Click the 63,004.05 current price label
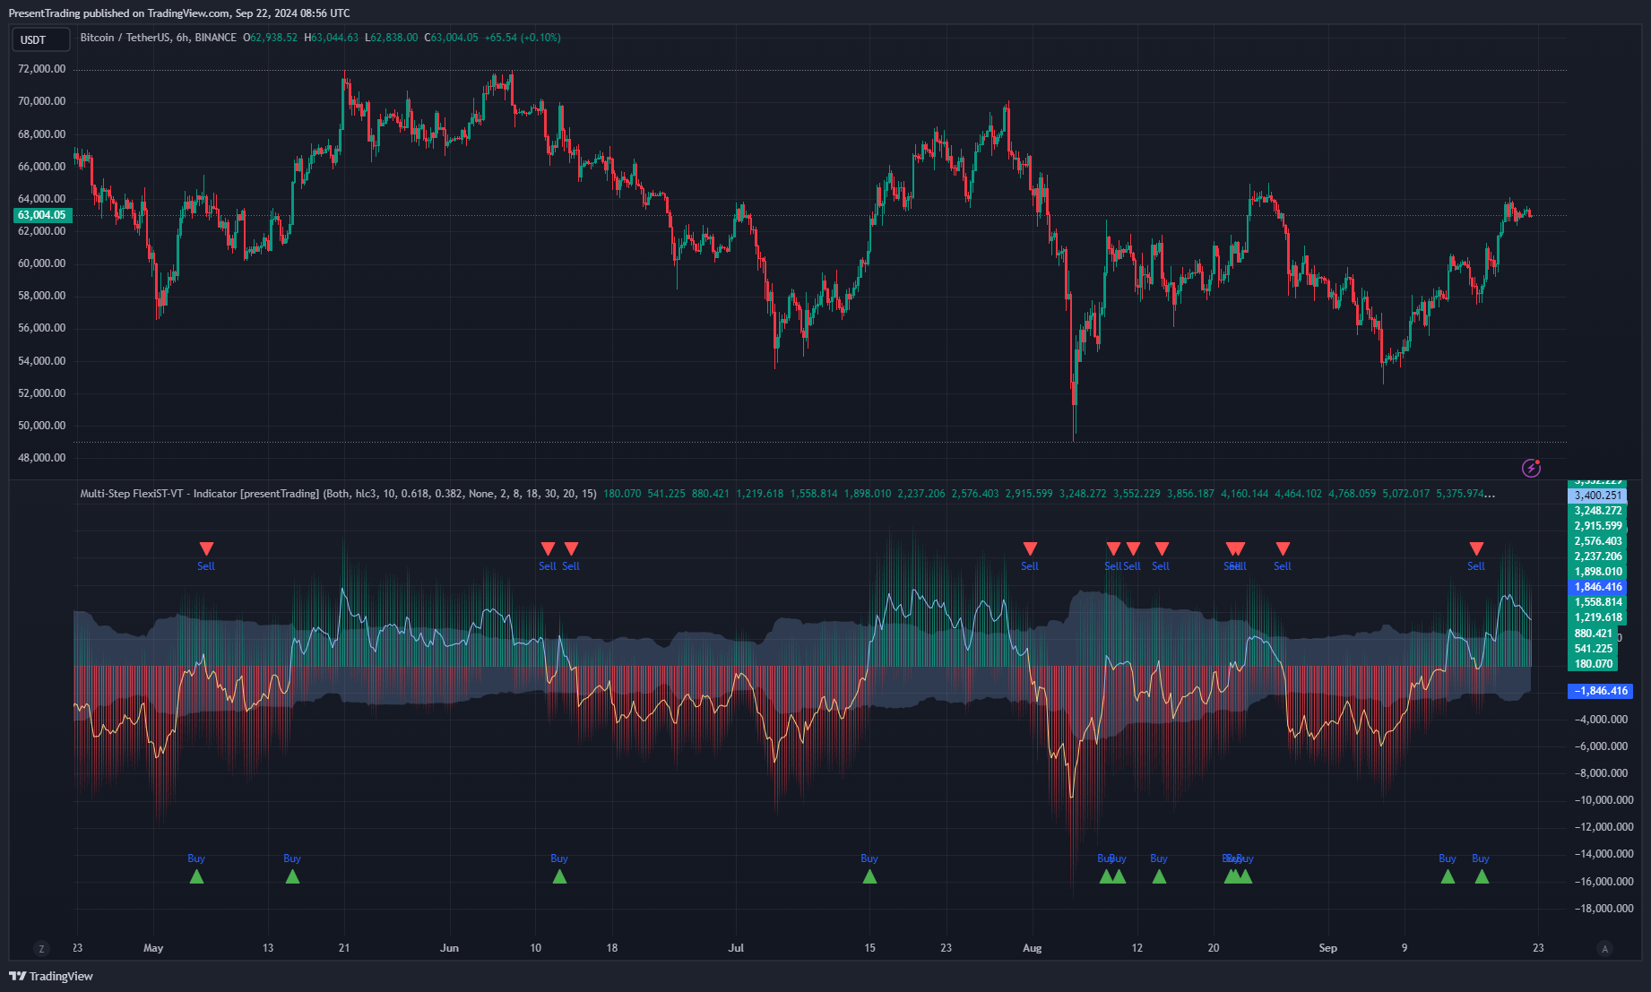 point(42,215)
